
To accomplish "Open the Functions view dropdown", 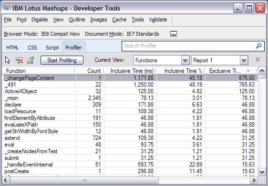I will point(186,60).
